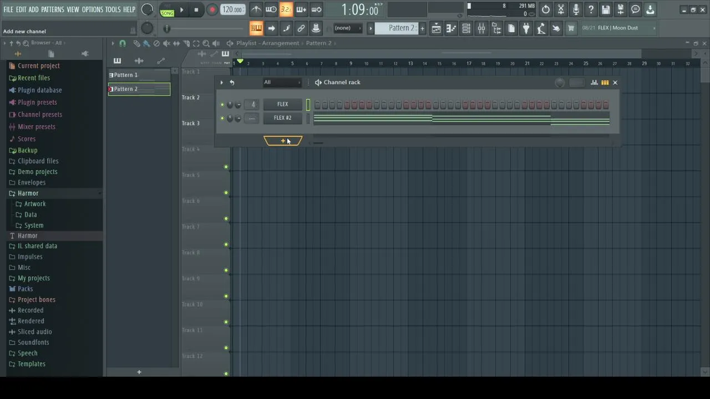Image resolution: width=710 pixels, height=399 pixels.
Task: Open the tempo tapper icon
Action: 541,28
